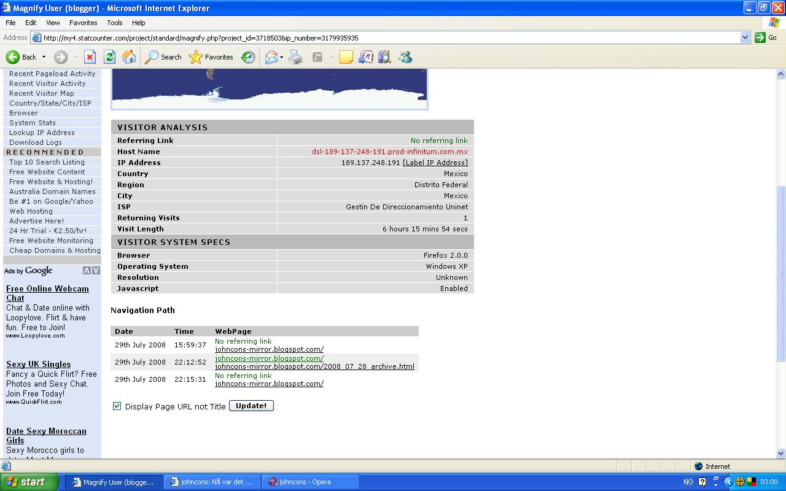Open the Tools menu
The width and height of the screenshot is (786, 491).
[x=115, y=23]
